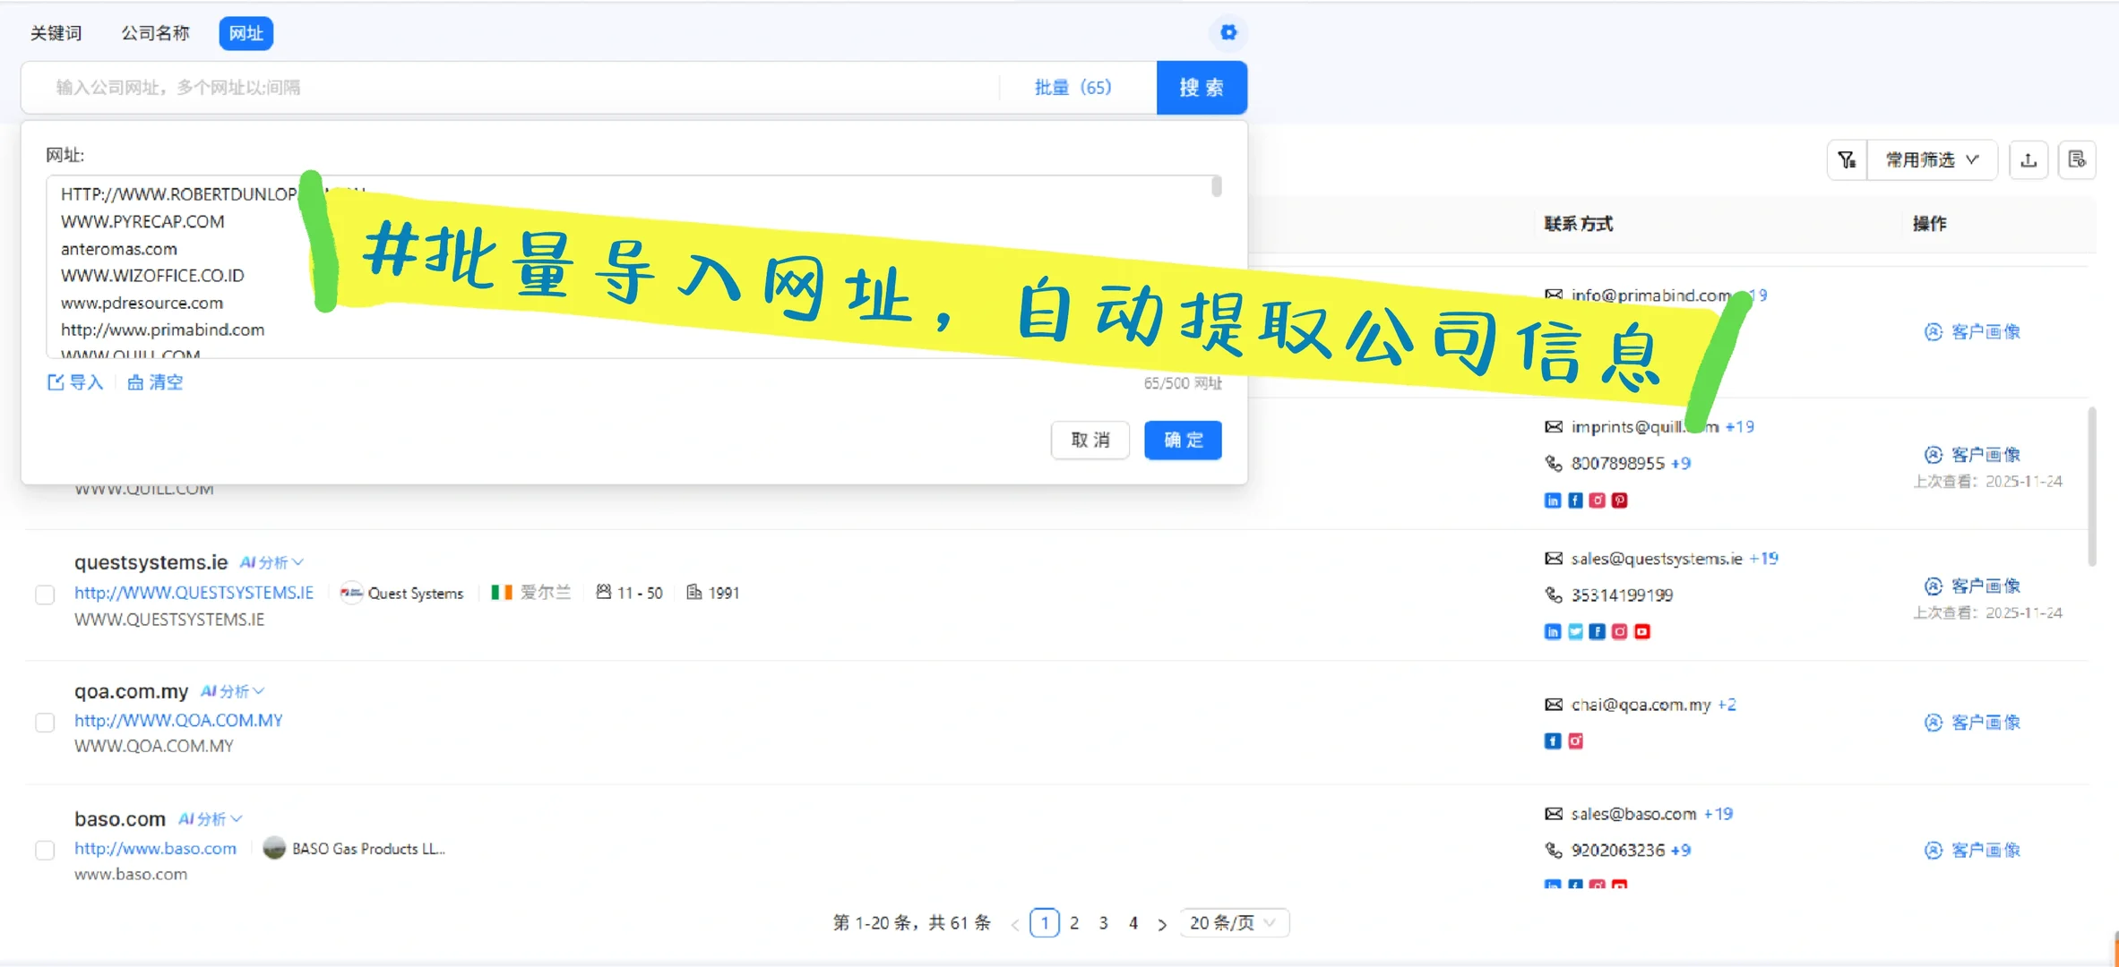Tick the baso.com row checkbox

tap(45, 850)
